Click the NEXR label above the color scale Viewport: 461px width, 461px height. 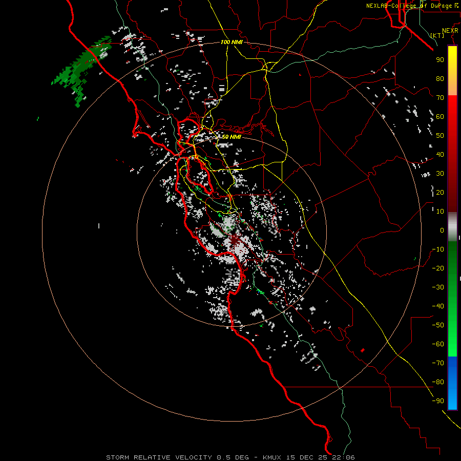[450, 31]
